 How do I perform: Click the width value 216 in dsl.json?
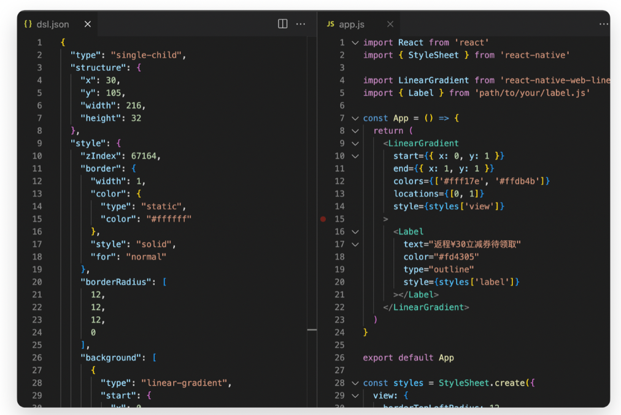coord(134,106)
